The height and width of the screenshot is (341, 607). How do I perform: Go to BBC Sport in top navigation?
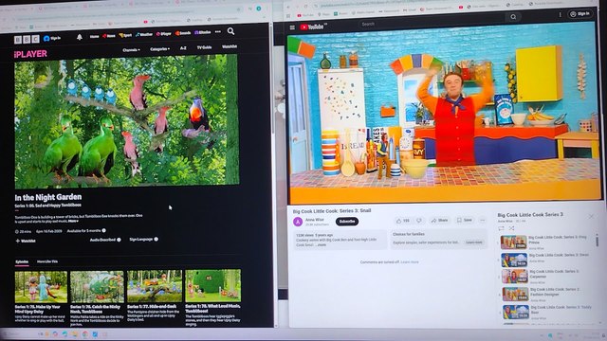pos(125,35)
